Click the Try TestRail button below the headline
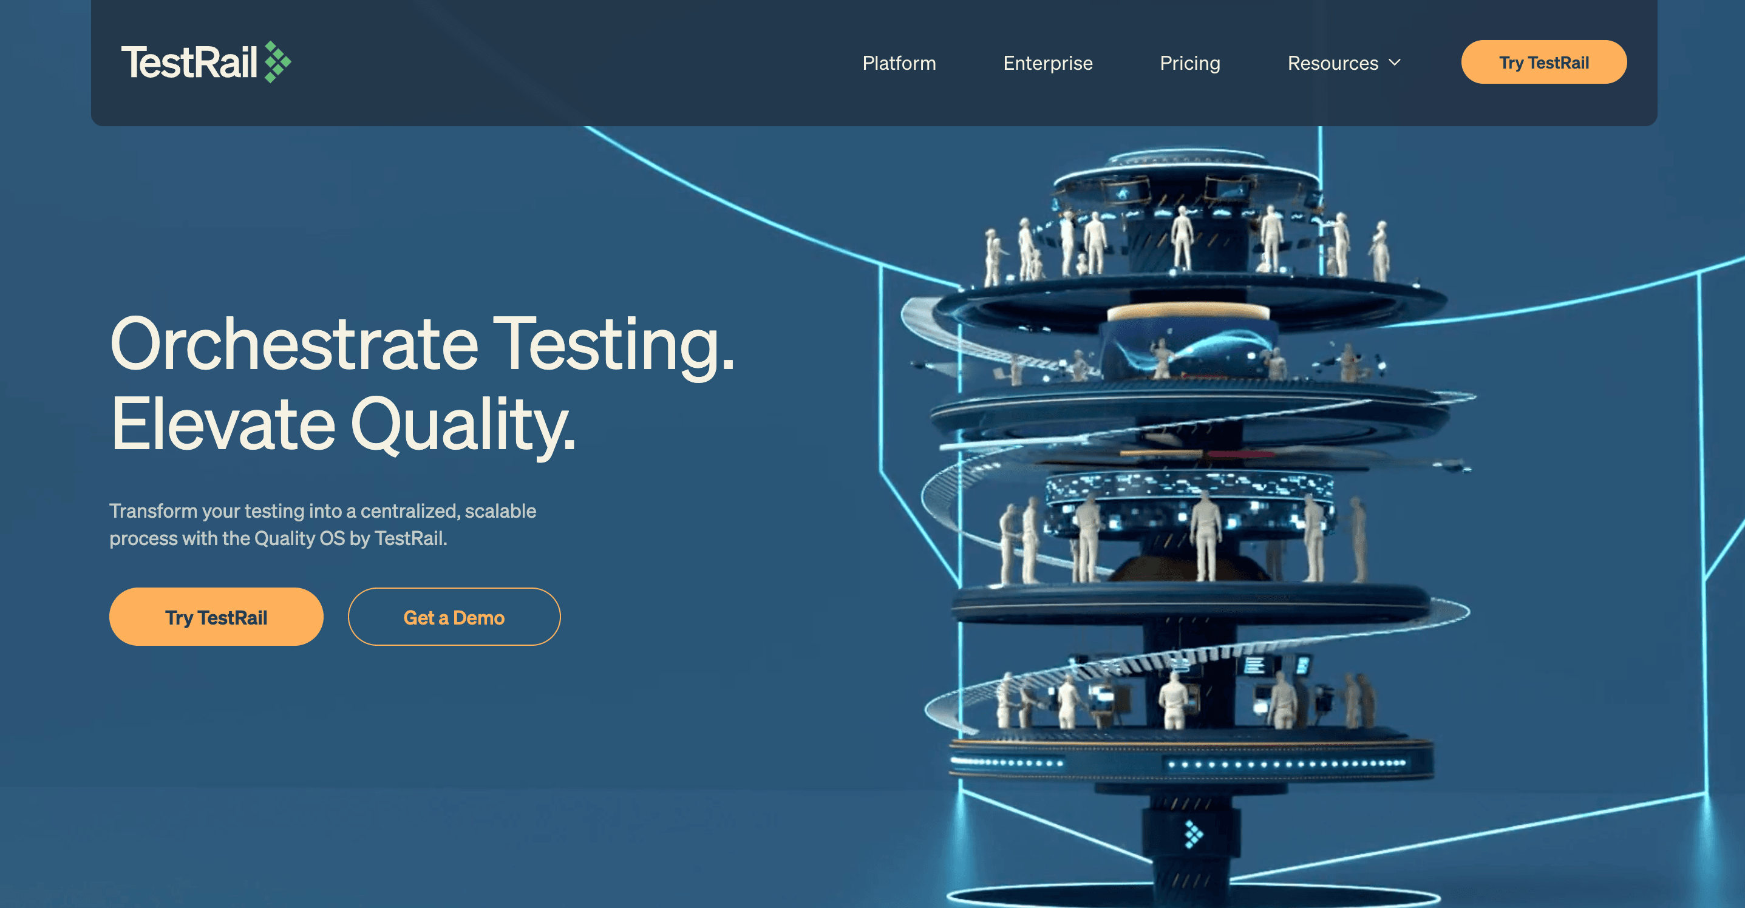This screenshot has width=1745, height=908. 216,617
